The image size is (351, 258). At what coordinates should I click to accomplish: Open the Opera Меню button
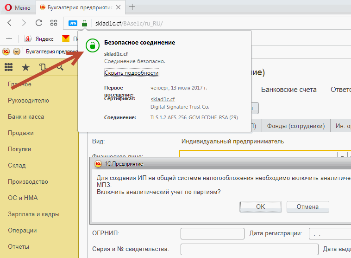pyautogui.click(x=17, y=7)
